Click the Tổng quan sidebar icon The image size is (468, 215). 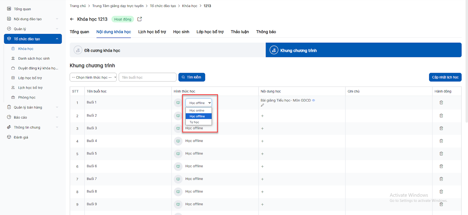coord(9,9)
